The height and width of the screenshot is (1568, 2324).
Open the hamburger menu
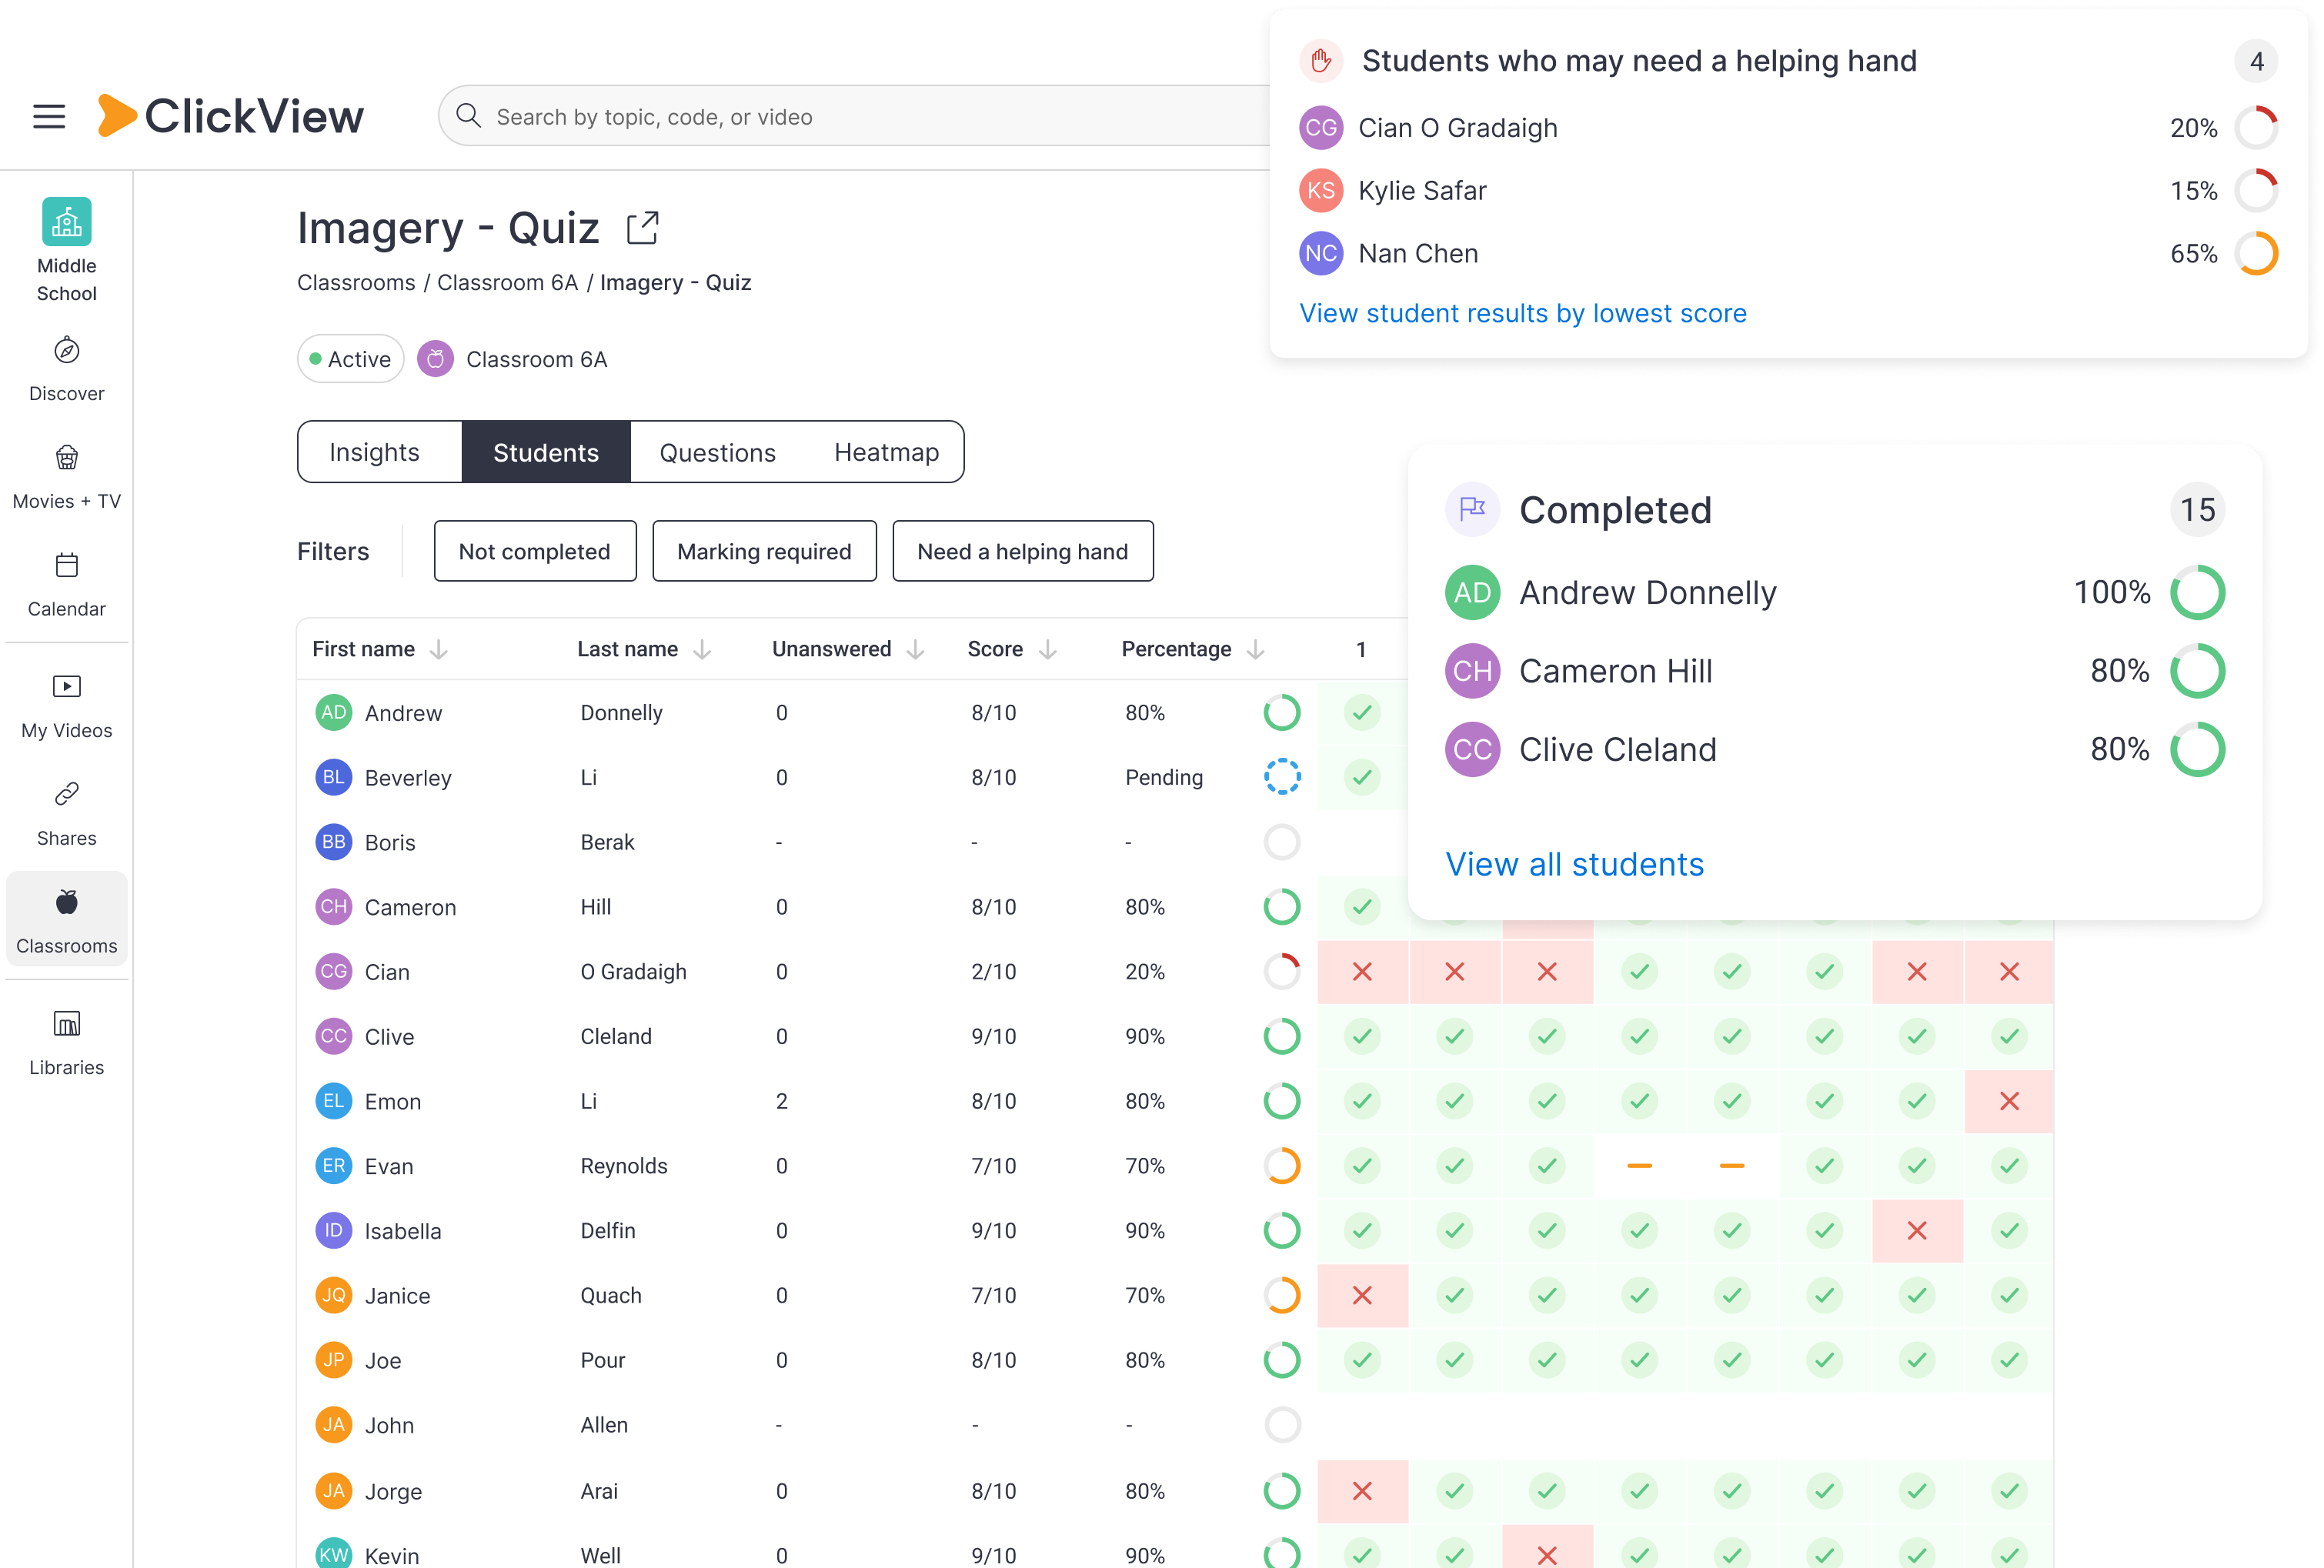point(49,116)
